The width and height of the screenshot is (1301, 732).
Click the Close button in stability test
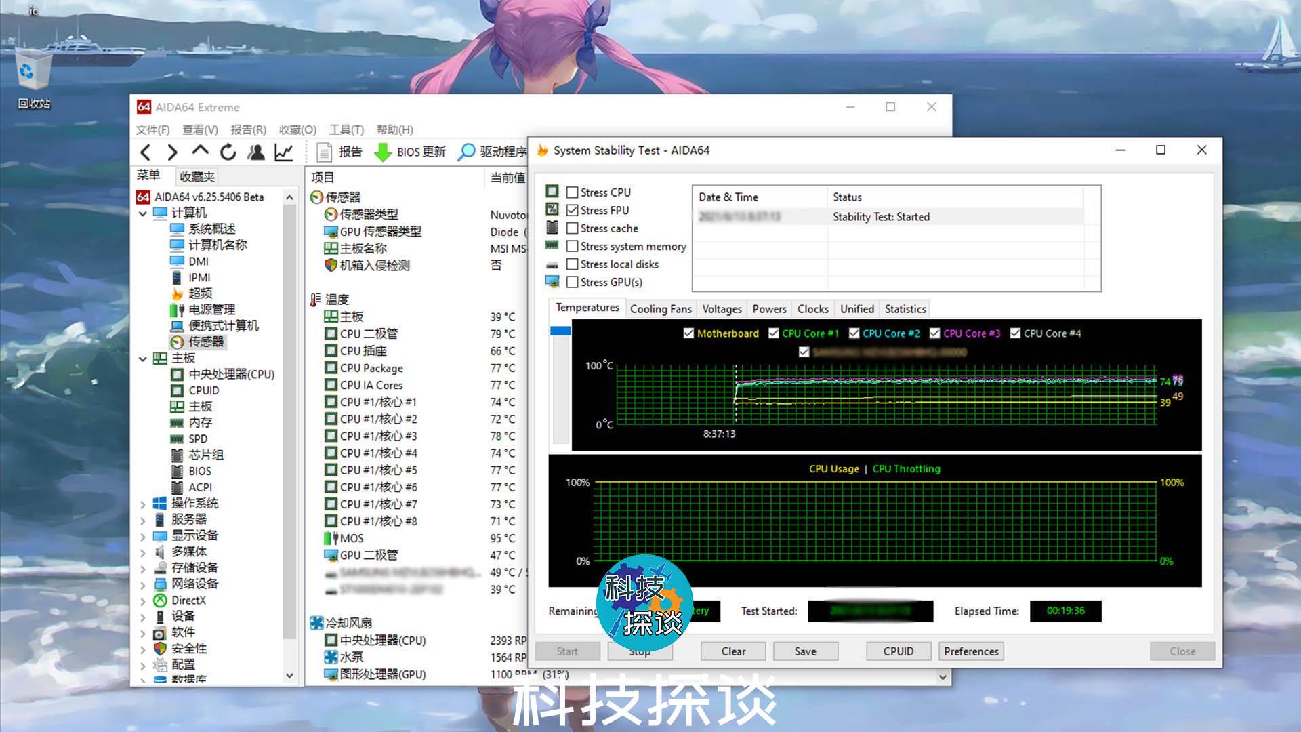pyautogui.click(x=1182, y=651)
